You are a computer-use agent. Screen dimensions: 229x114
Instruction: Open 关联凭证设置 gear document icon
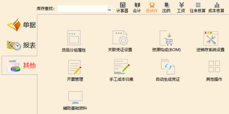(x=120, y=38)
